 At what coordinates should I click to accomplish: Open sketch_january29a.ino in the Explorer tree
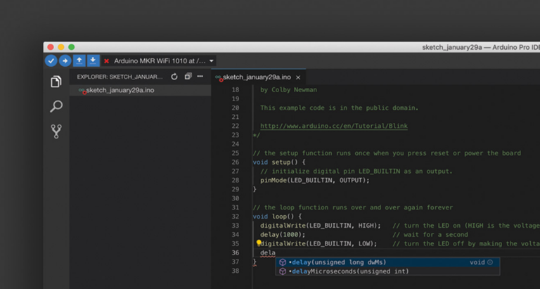[x=120, y=91]
